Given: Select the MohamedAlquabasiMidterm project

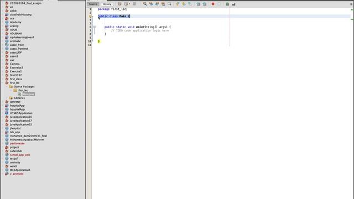Looking at the screenshot, I should click(x=27, y=140).
